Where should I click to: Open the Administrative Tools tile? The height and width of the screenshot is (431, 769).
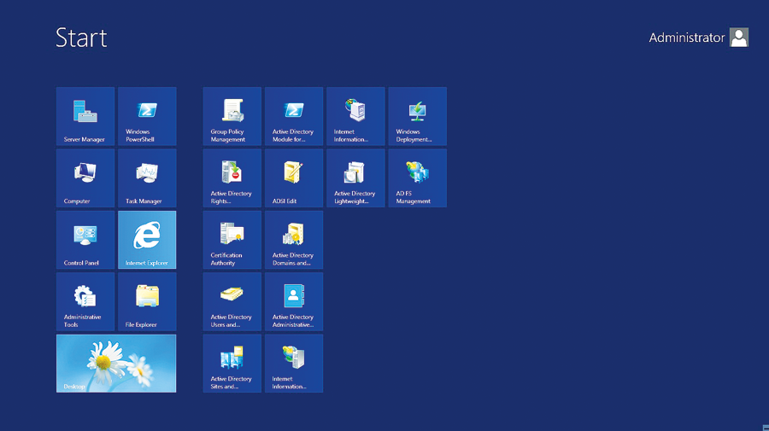pos(85,302)
